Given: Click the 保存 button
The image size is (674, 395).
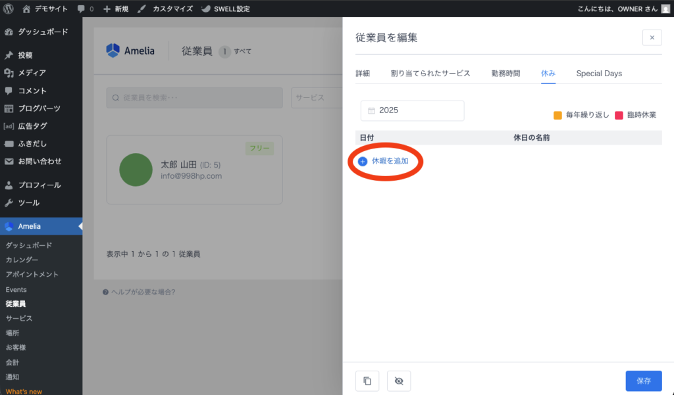Looking at the screenshot, I should tap(643, 381).
